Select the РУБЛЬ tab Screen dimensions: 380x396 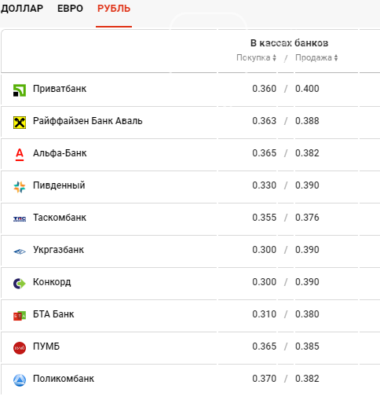coord(114,9)
